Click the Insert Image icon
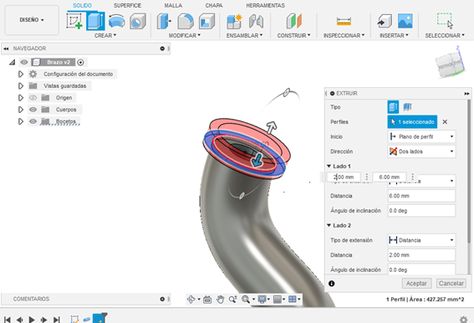Viewport: 474px width, 323px height. coord(405,21)
